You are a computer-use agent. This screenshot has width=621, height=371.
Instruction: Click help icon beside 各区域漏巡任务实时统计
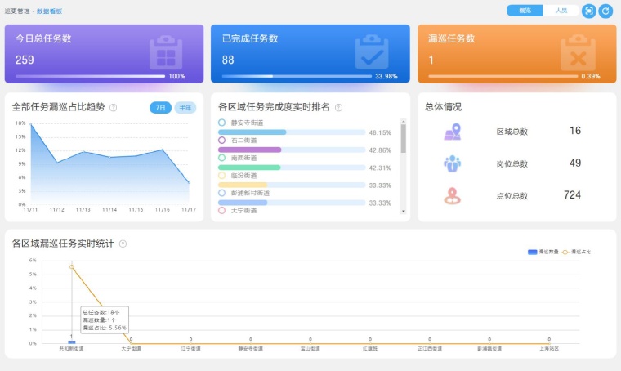(x=123, y=244)
